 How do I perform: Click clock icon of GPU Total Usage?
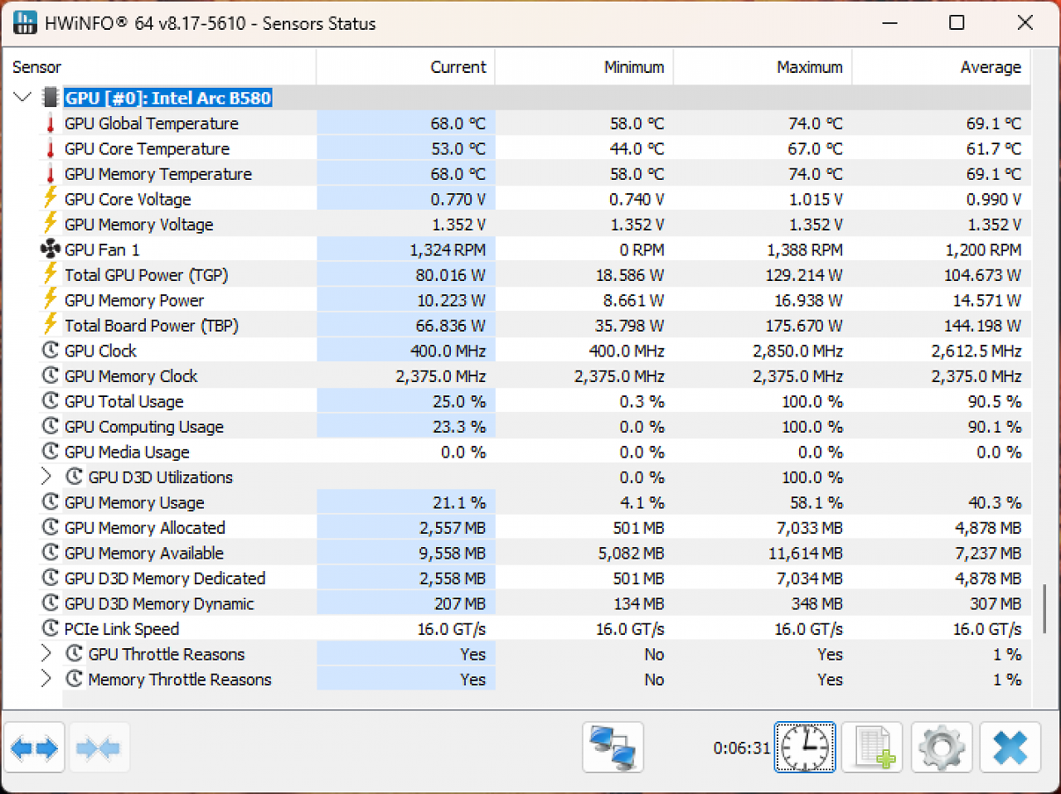[51, 401]
